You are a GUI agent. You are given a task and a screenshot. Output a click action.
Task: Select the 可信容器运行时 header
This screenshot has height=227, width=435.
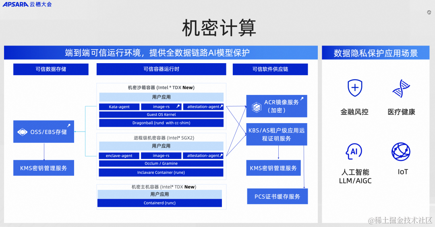tap(161, 69)
